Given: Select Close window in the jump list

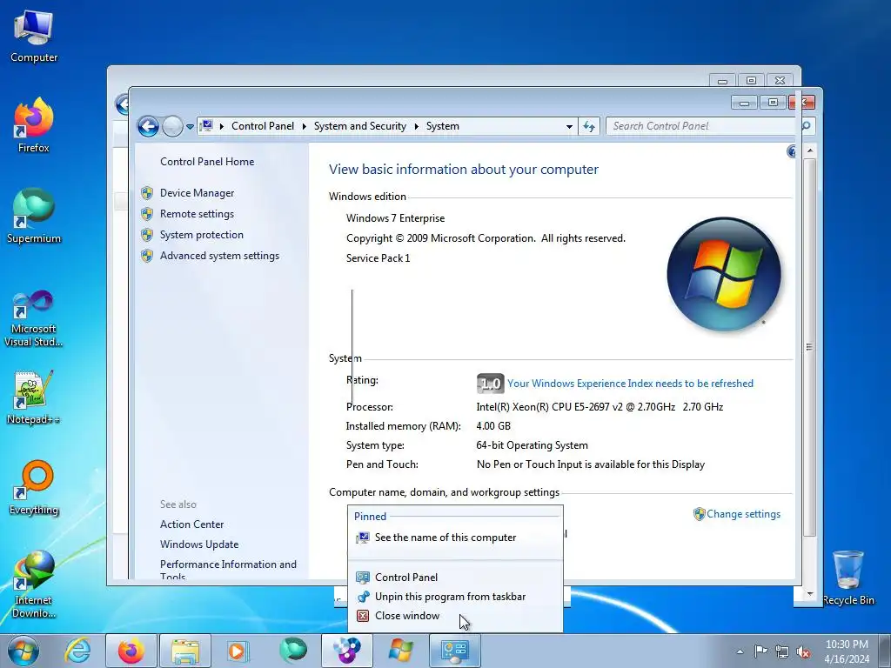Looking at the screenshot, I should (x=454, y=616).
